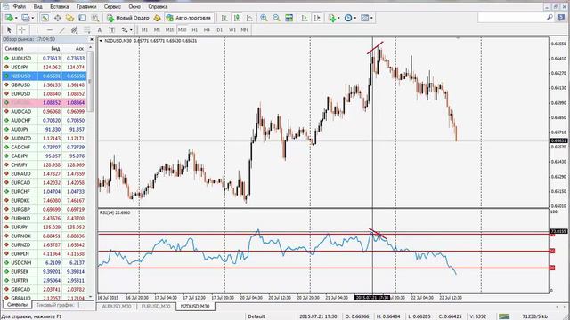Open the Вставка menu
This screenshot has height=320, width=570.
(60, 6)
